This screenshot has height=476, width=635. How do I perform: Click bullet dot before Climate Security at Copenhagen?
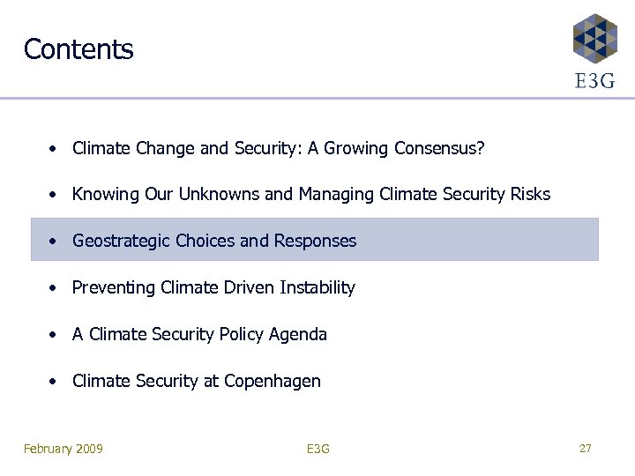point(55,381)
